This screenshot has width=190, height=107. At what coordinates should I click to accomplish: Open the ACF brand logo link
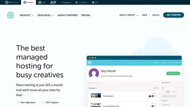pyautogui.click(x=53, y=2)
